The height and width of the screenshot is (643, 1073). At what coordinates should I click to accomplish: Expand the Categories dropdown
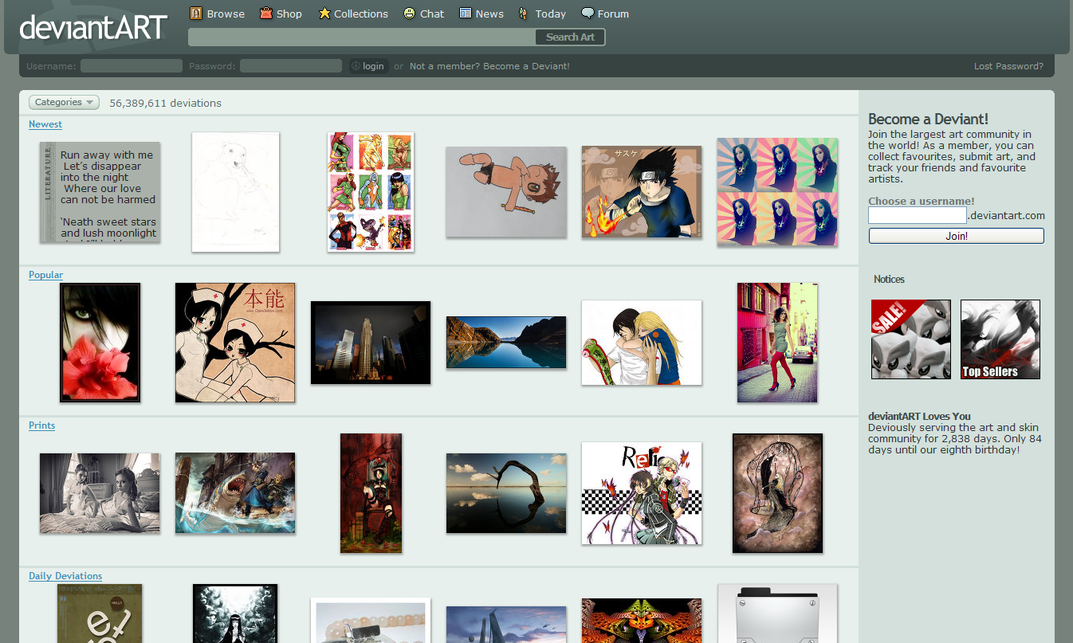64,102
